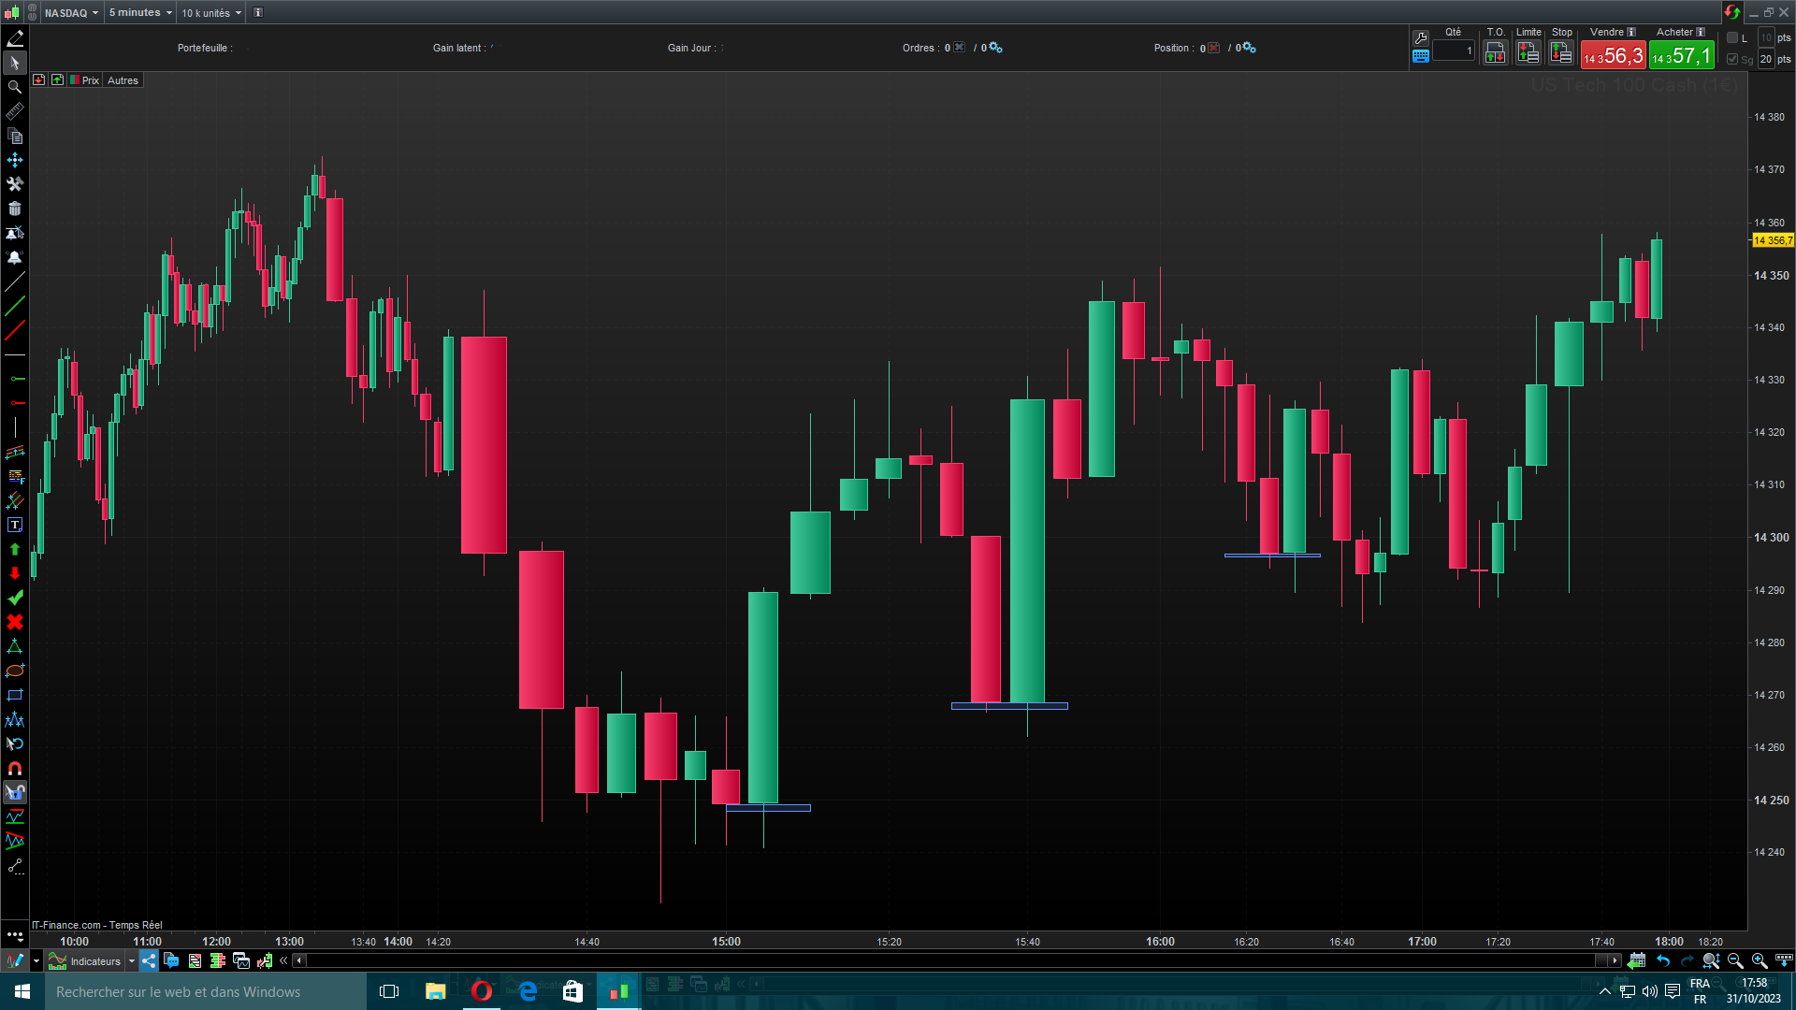The height and width of the screenshot is (1010, 1796).
Task: Expand the 10 k unités dropdown
Action: point(211,13)
